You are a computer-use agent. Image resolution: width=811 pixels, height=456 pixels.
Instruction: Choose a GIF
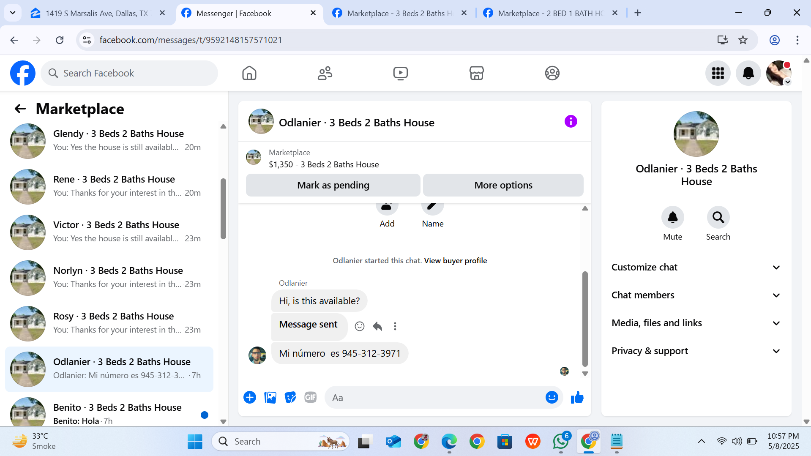coord(311,398)
